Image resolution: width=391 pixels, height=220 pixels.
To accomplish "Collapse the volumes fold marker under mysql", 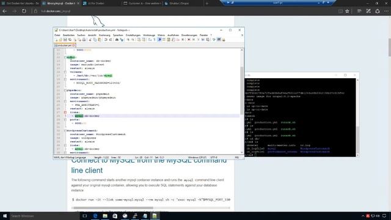I will [65, 72].
